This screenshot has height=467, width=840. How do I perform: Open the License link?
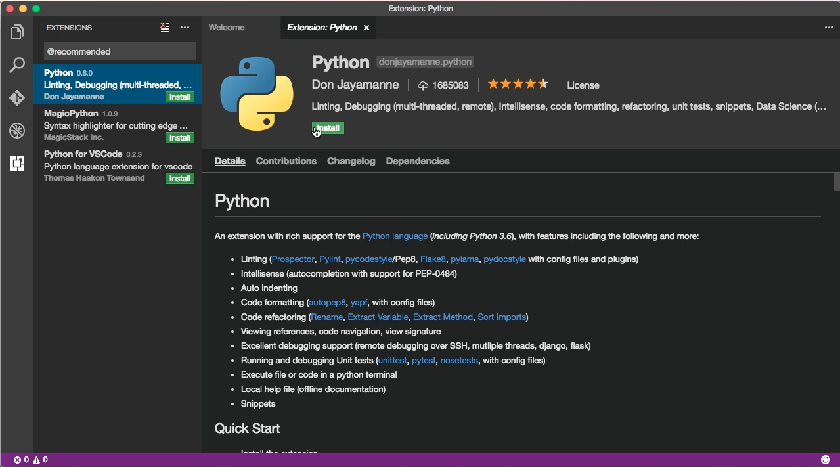[583, 85]
